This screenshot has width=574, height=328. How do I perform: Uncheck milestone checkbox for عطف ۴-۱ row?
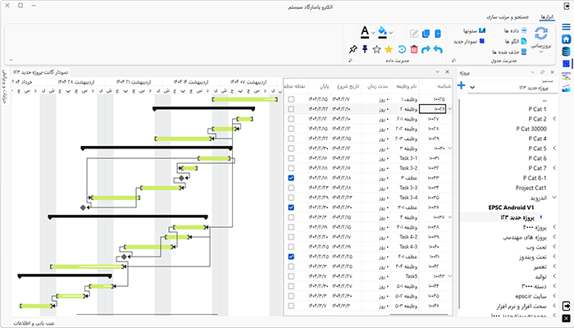click(292, 257)
